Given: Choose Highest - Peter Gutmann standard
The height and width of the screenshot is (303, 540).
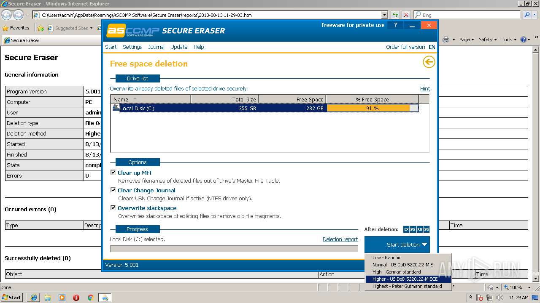Looking at the screenshot, I should [x=408, y=286].
